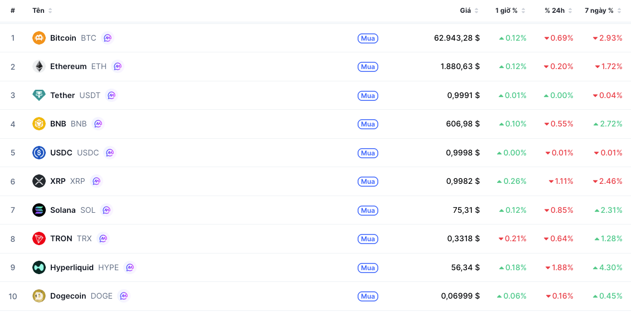
Task: Click the Mua button in USDC row
Action: 368,153
